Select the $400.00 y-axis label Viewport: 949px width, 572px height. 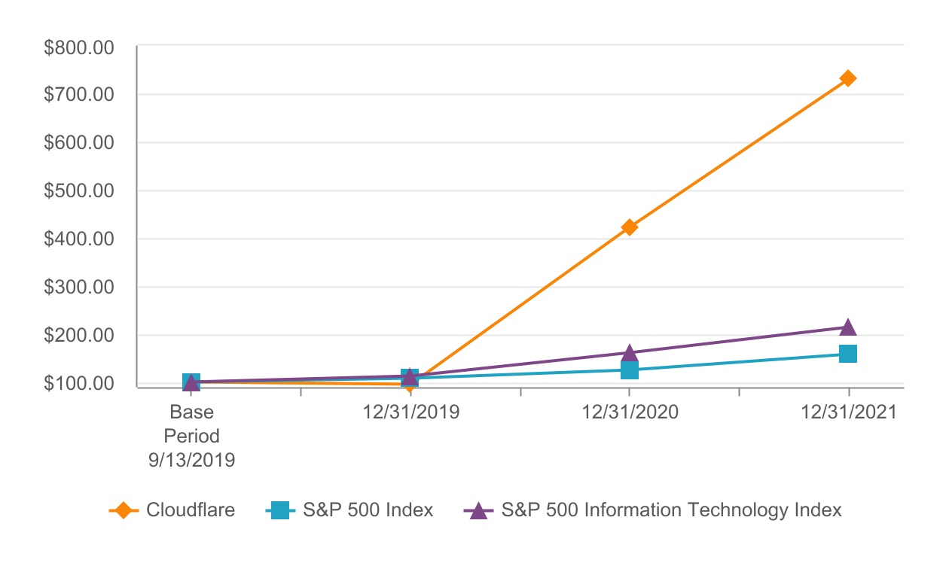(79, 239)
